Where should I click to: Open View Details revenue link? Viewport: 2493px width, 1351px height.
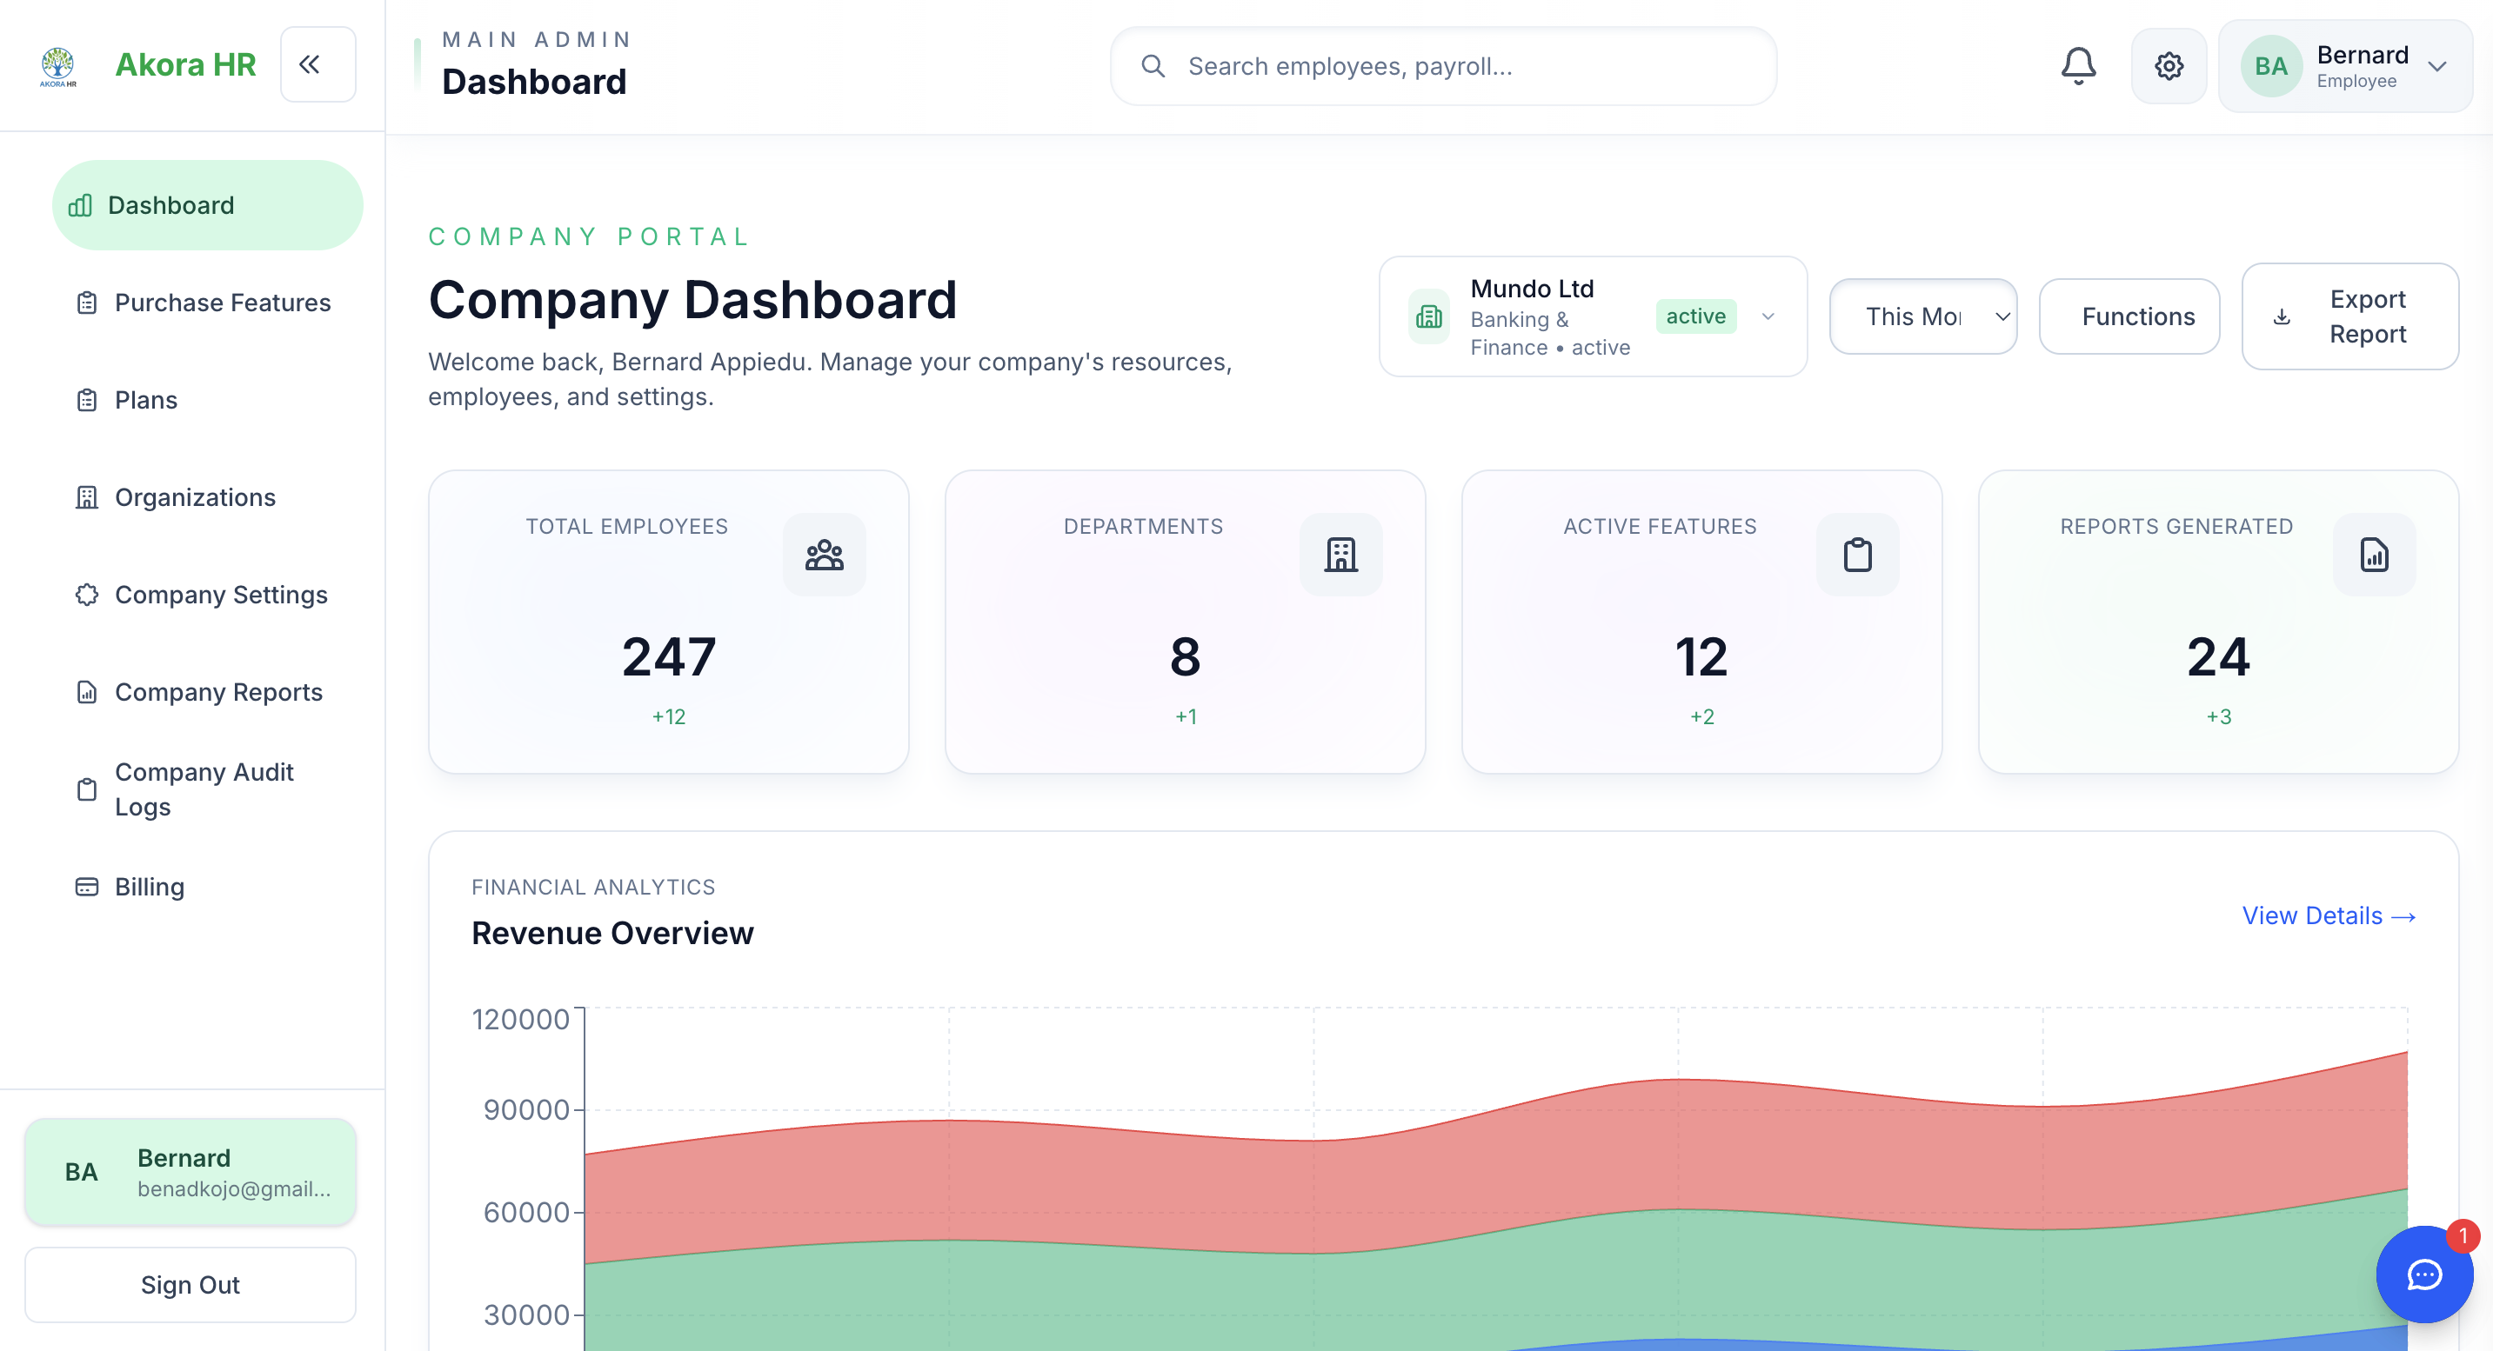(x=2328, y=915)
